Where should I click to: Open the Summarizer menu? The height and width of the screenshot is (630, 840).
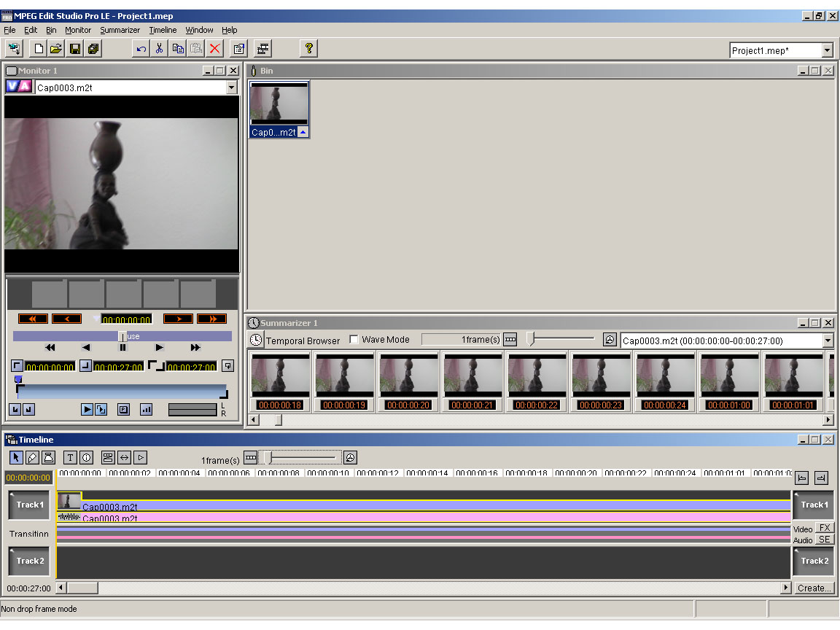pos(120,30)
